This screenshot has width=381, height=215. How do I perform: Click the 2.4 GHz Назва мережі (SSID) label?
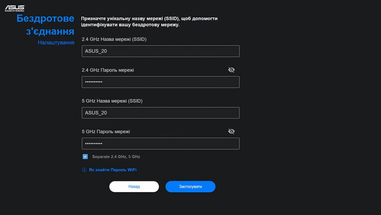click(114, 39)
